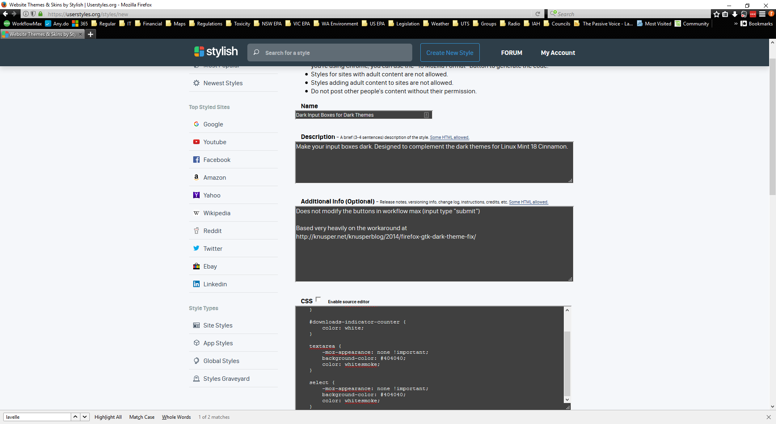
Task: Close the find bar
Action: (x=768, y=417)
